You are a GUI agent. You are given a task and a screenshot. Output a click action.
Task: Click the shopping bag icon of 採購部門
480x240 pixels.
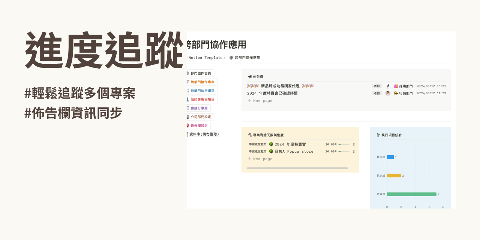[x=395, y=86]
